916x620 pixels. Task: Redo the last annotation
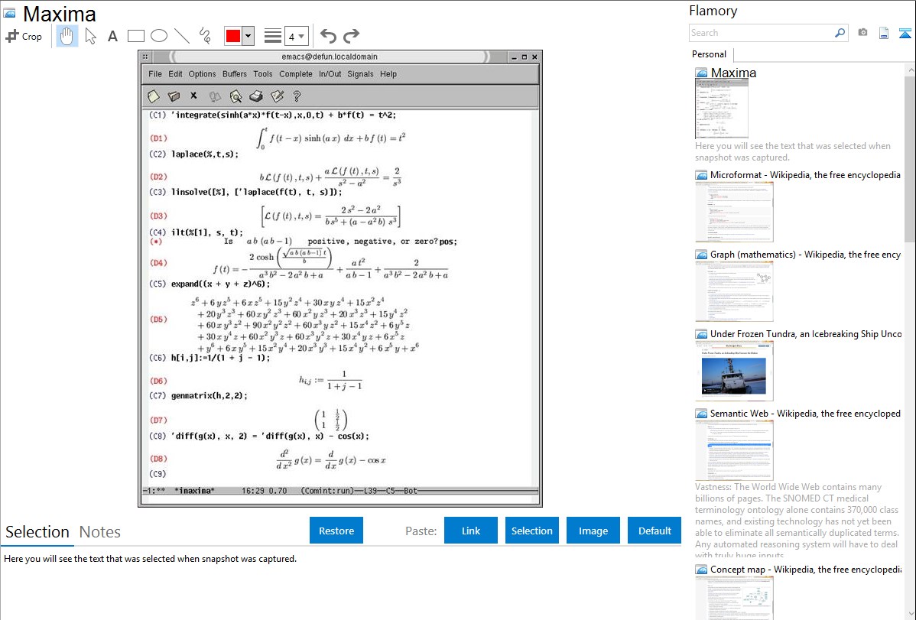[351, 36]
